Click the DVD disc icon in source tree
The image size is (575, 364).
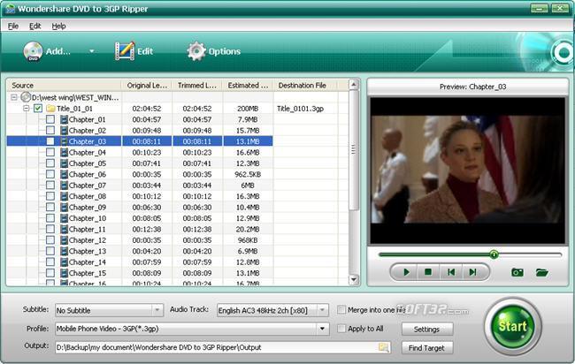(26, 97)
